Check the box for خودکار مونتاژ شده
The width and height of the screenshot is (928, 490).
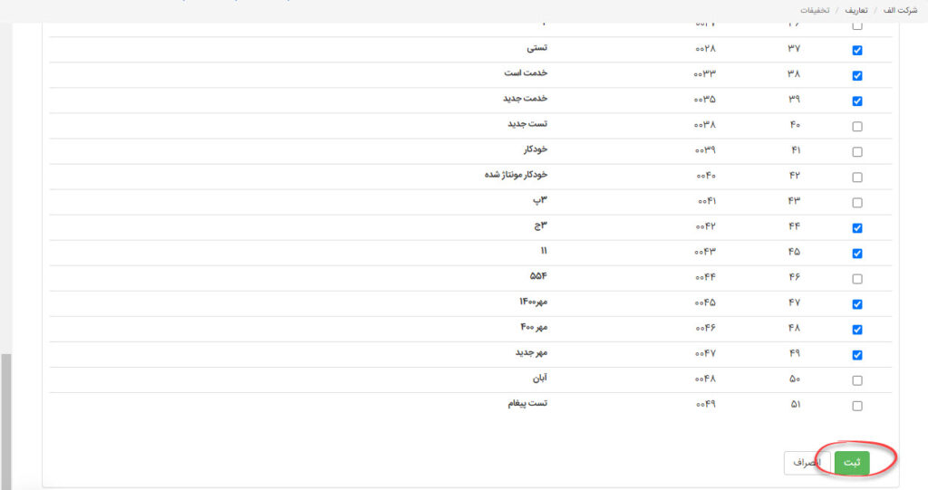coord(857,178)
